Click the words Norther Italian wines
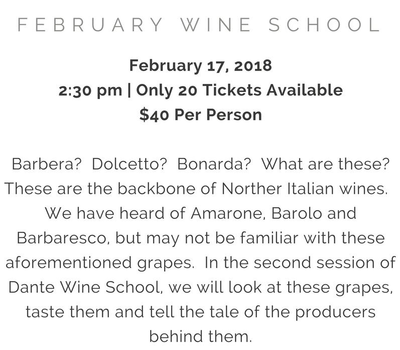 pos(305,189)
